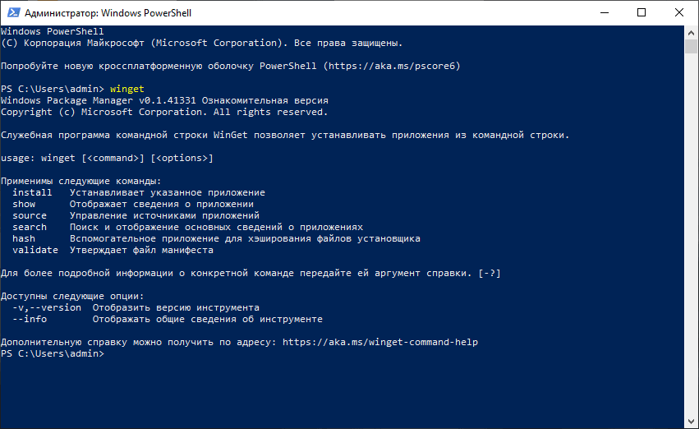Click the scrollbar down arrow
699x429 pixels.
pos(692,422)
